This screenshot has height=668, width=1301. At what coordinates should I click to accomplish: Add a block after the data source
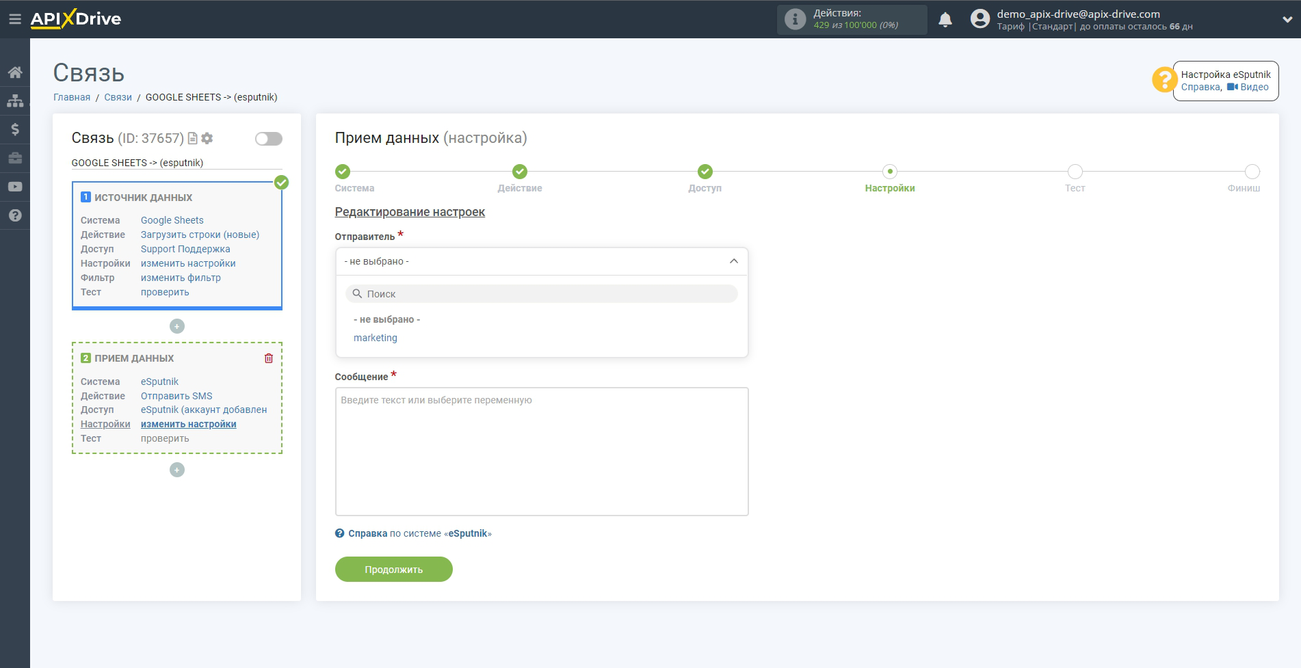tap(177, 326)
